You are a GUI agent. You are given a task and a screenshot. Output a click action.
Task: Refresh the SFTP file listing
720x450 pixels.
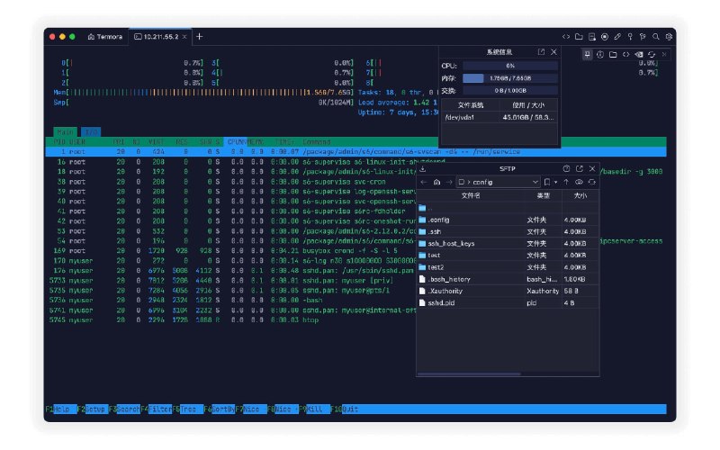(592, 183)
